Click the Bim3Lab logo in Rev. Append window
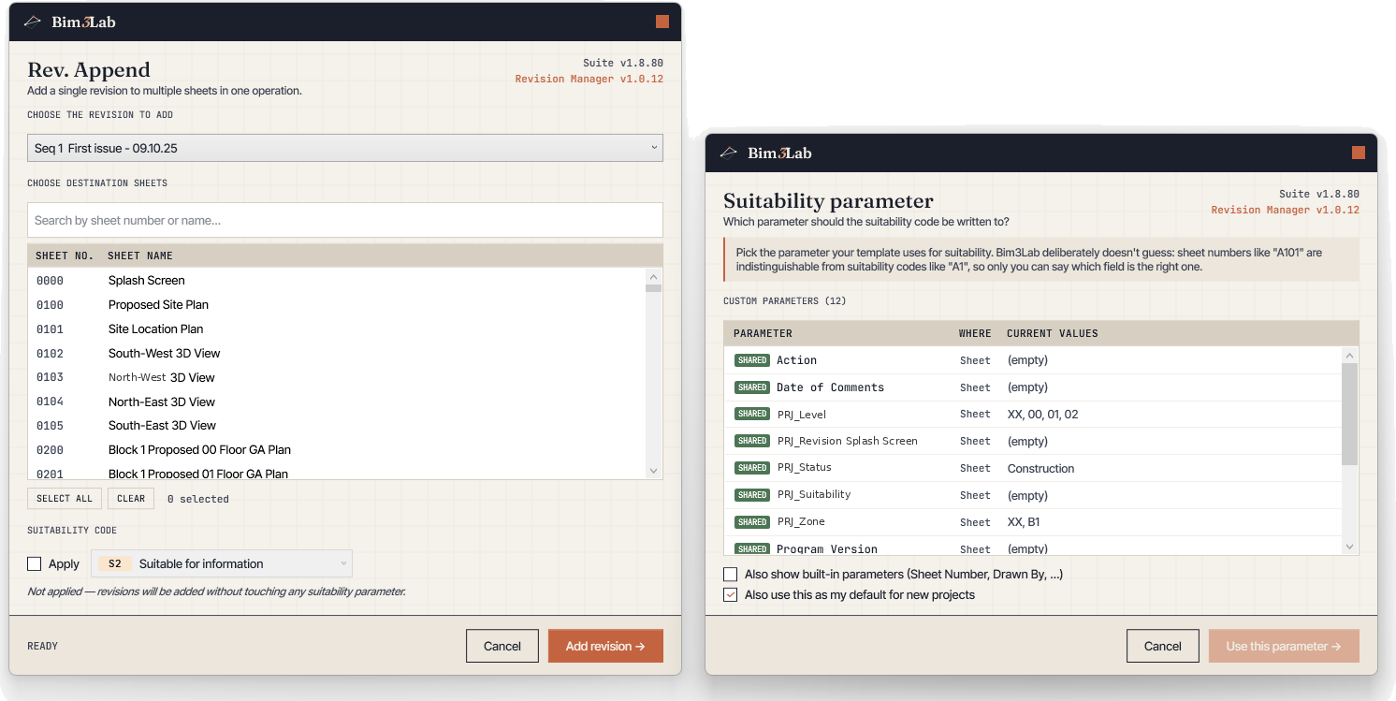 pos(69,22)
